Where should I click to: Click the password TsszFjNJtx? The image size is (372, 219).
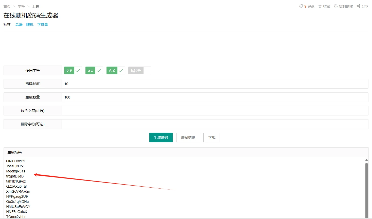15,166
